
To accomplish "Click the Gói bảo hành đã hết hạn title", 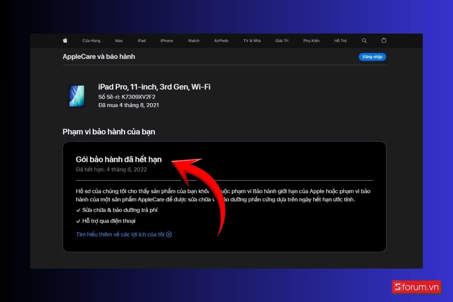I will (119, 159).
